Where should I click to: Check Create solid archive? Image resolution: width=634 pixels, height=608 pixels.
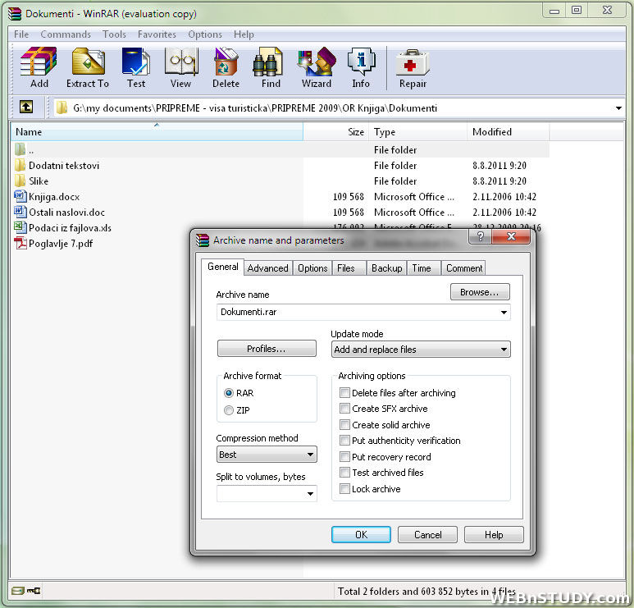point(344,424)
